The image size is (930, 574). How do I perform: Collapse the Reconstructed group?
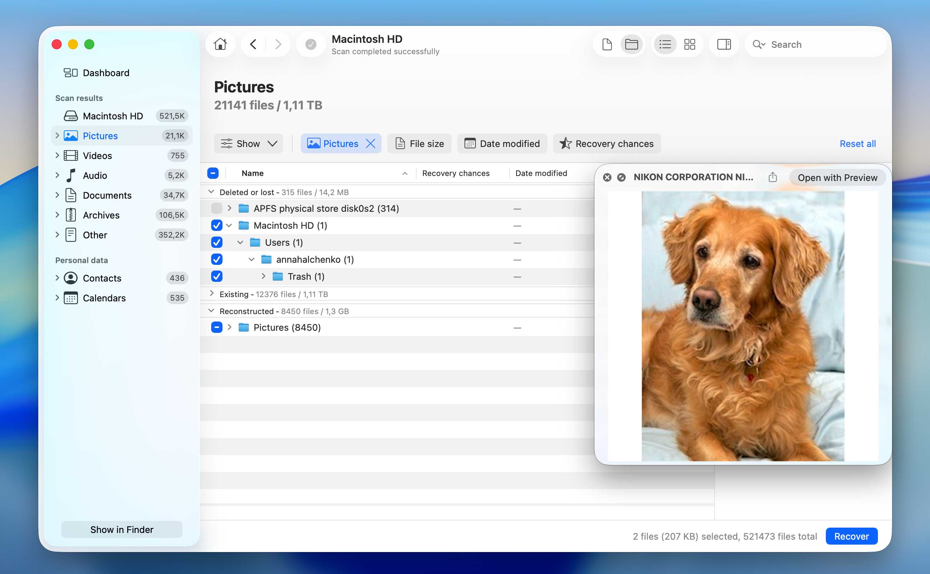211,311
